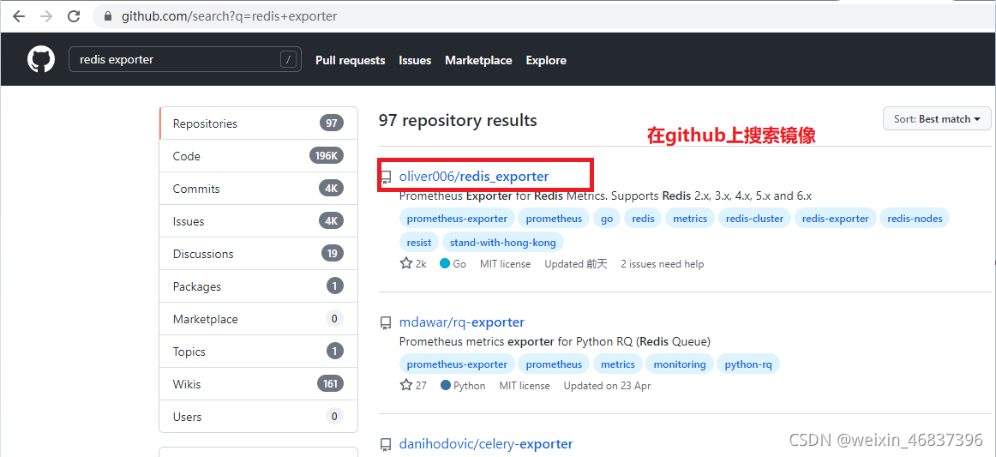Click the redis-exporter topic tag

tap(836, 219)
